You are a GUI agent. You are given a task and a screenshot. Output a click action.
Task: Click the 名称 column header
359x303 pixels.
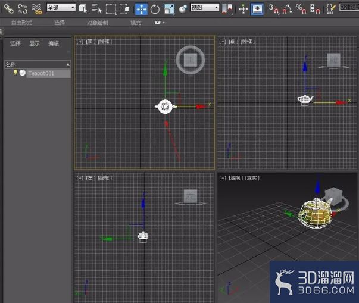[38, 64]
